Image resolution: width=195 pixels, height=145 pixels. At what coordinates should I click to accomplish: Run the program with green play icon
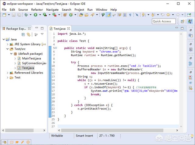click(x=35, y=15)
